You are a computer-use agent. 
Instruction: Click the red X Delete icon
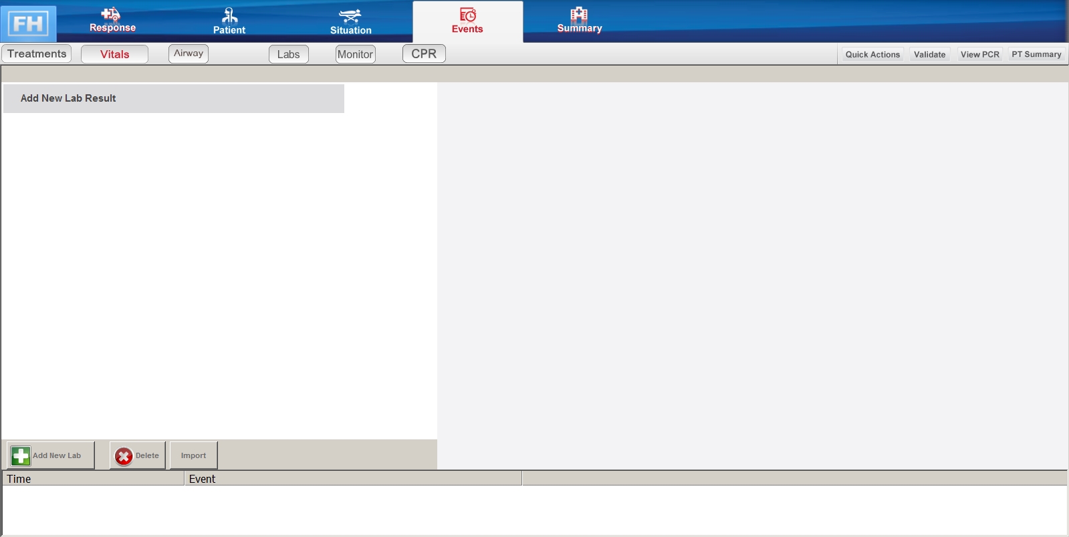coord(124,456)
